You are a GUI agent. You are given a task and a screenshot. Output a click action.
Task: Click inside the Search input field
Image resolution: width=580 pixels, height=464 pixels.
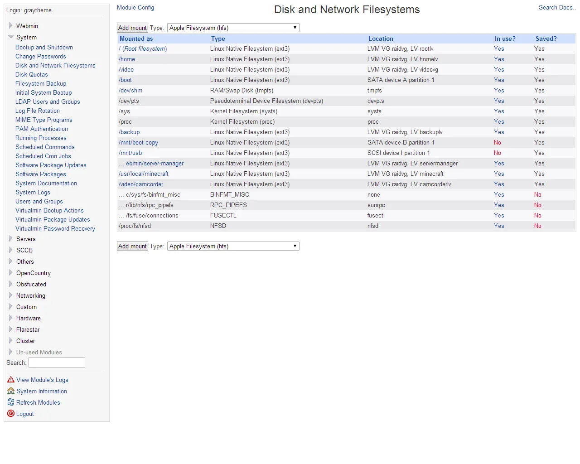(x=56, y=362)
